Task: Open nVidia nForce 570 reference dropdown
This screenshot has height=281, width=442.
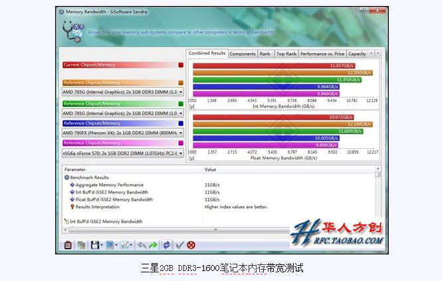Action: [122, 153]
